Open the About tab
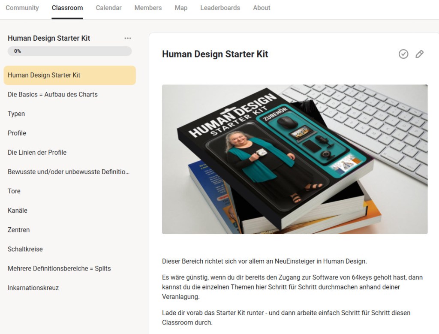439x334 pixels. point(262,8)
